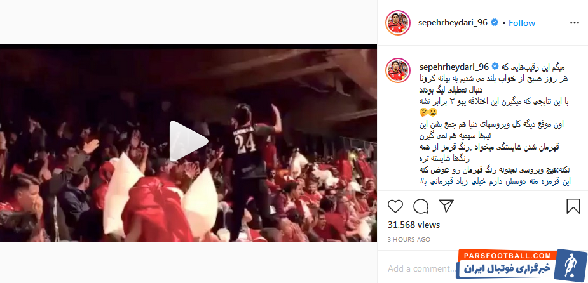Image resolution: width=588 pixels, height=283 pixels.
Task: Open sepehrheydari_96 username in header
Action: tap(453, 23)
